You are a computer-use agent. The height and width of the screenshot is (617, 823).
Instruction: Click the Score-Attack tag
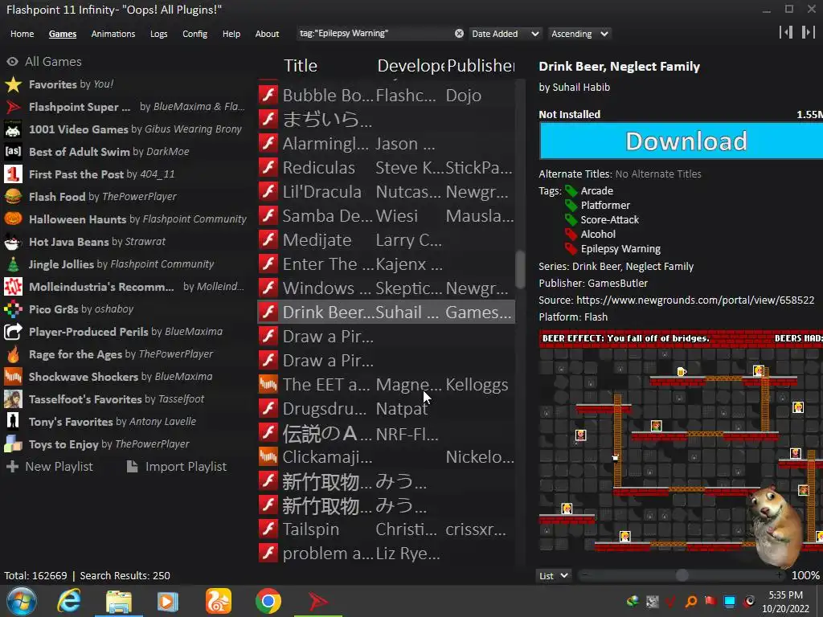(x=610, y=220)
